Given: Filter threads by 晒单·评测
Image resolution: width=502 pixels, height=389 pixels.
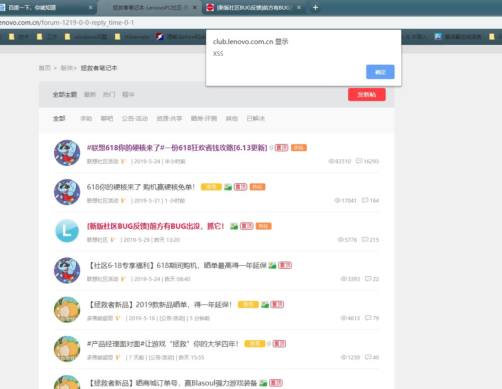Looking at the screenshot, I should tap(204, 118).
